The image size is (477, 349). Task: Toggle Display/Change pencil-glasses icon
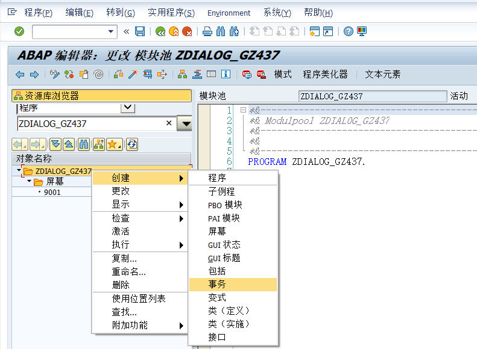[x=55, y=75]
